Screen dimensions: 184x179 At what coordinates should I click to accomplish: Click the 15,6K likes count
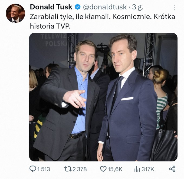[x=115, y=169]
